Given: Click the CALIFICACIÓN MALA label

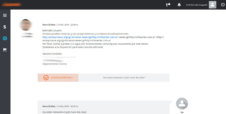Looking at the screenshot, I should click(x=62, y=78).
